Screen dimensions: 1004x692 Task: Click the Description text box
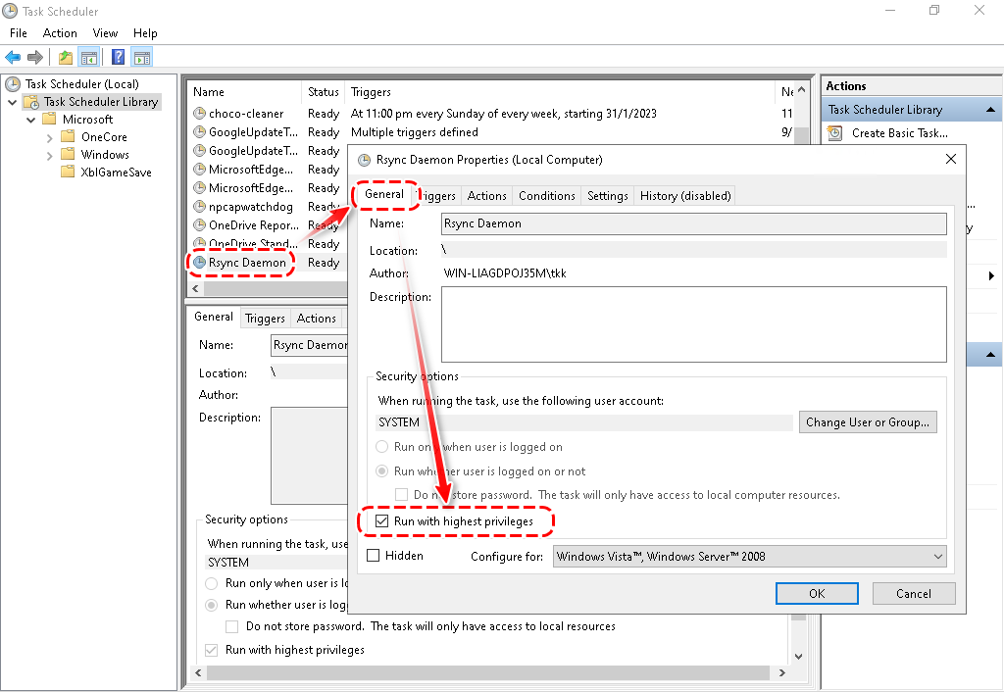(692, 324)
